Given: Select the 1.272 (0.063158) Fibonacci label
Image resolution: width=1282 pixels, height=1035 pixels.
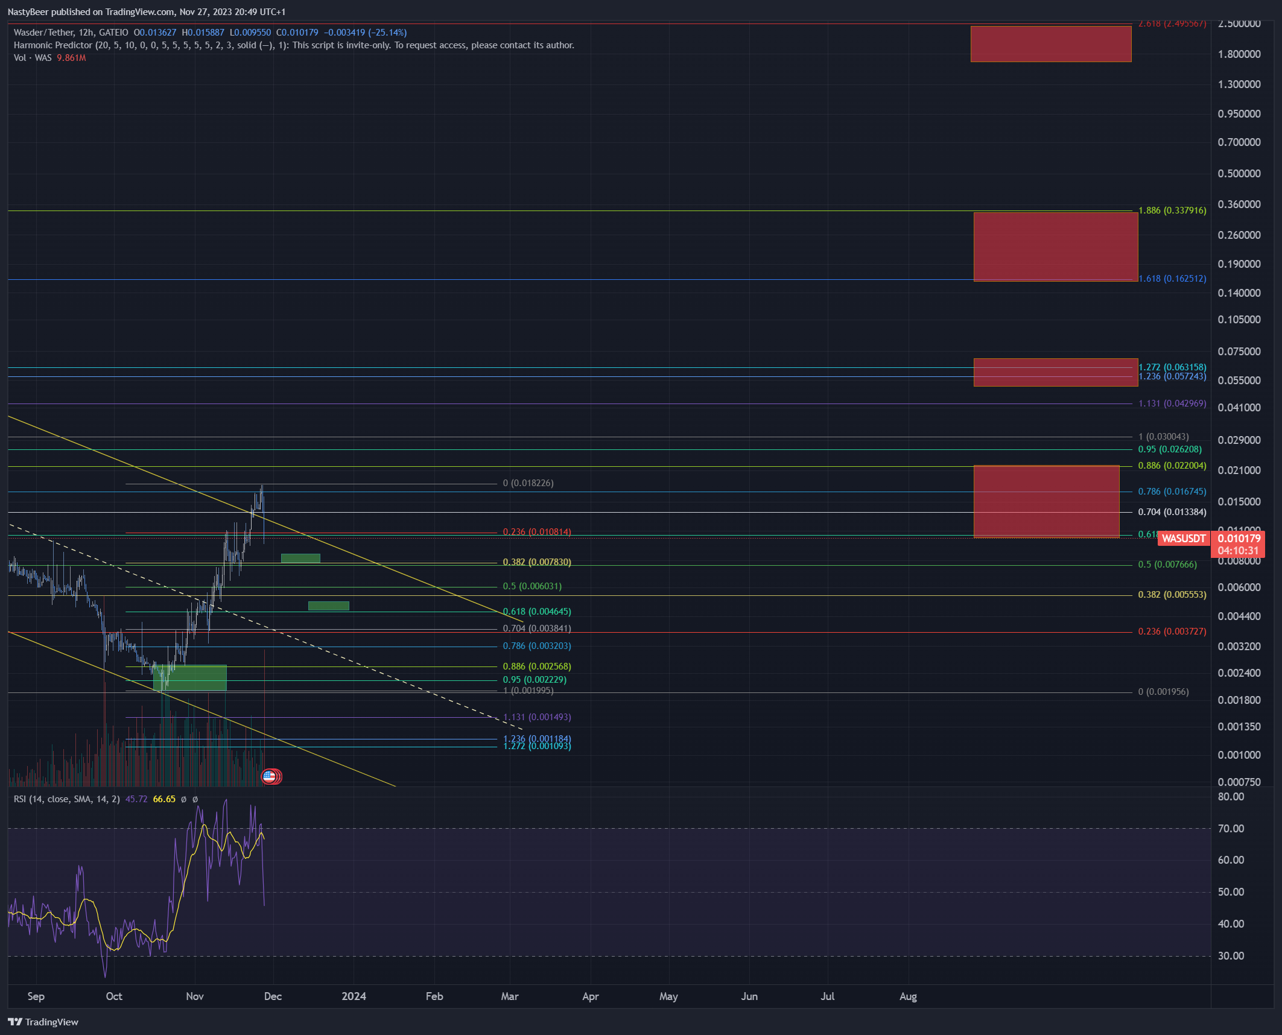Looking at the screenshot, I should tap(1172, 367).
